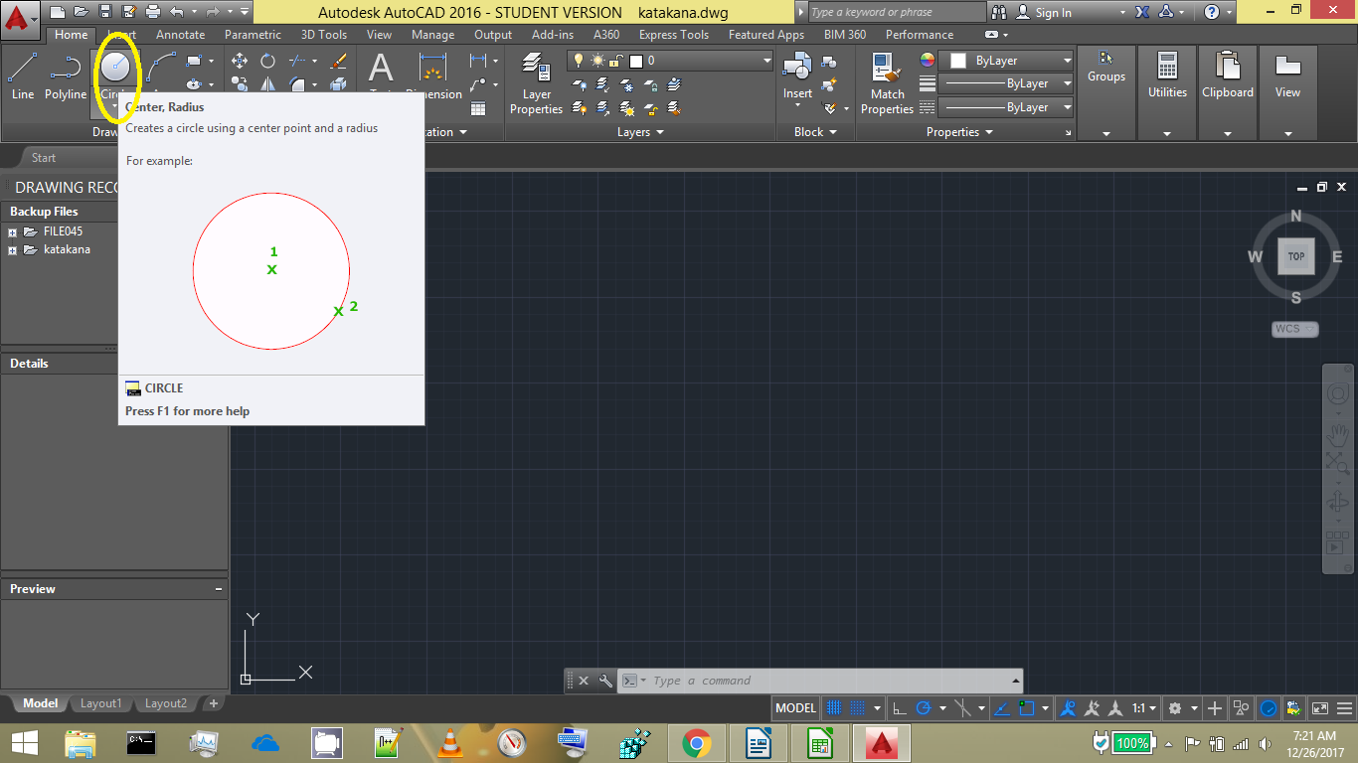Select the Polyline tool

click(x=65, y=67)
